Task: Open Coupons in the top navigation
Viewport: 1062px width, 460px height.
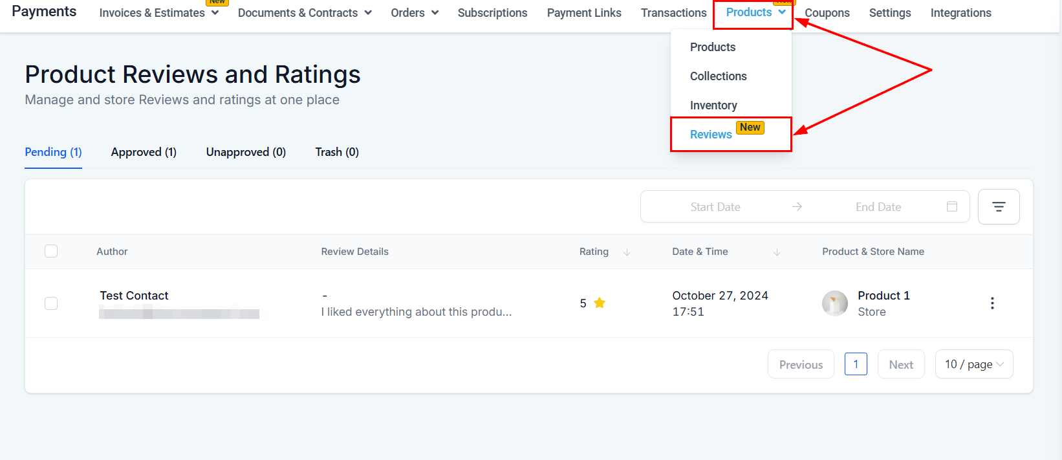Action: tap(827, 13)
